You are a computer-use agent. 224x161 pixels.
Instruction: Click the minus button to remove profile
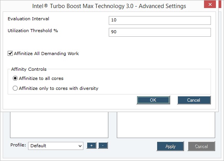pos(103,145)
